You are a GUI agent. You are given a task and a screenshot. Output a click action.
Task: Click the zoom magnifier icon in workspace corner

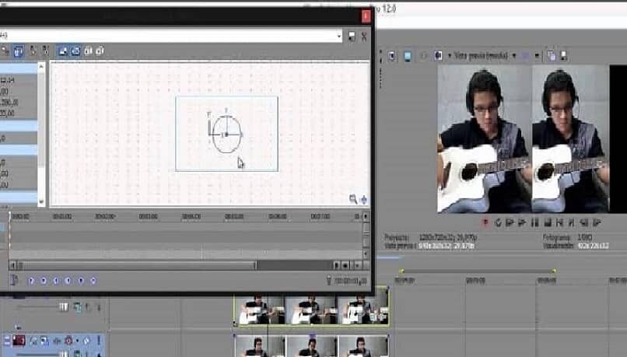point(353,198)
